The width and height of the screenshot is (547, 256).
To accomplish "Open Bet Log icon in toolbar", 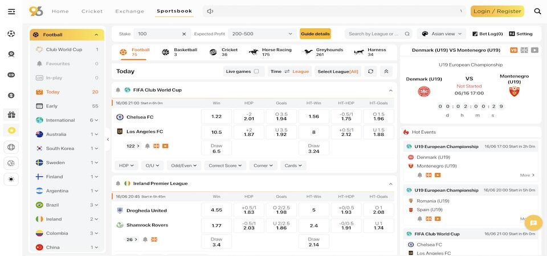I will [475, 34].
